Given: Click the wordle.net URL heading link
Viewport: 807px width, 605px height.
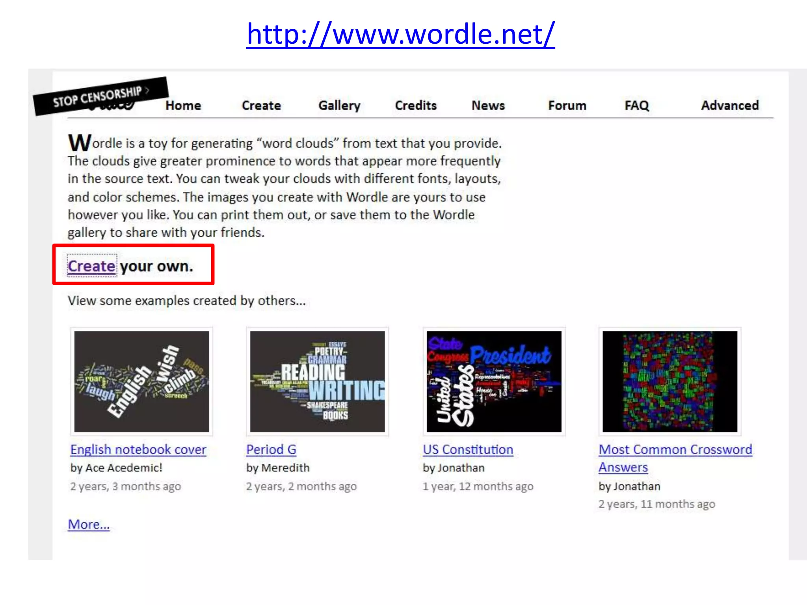Looking at the screenshot, I should tap(400, 34).
